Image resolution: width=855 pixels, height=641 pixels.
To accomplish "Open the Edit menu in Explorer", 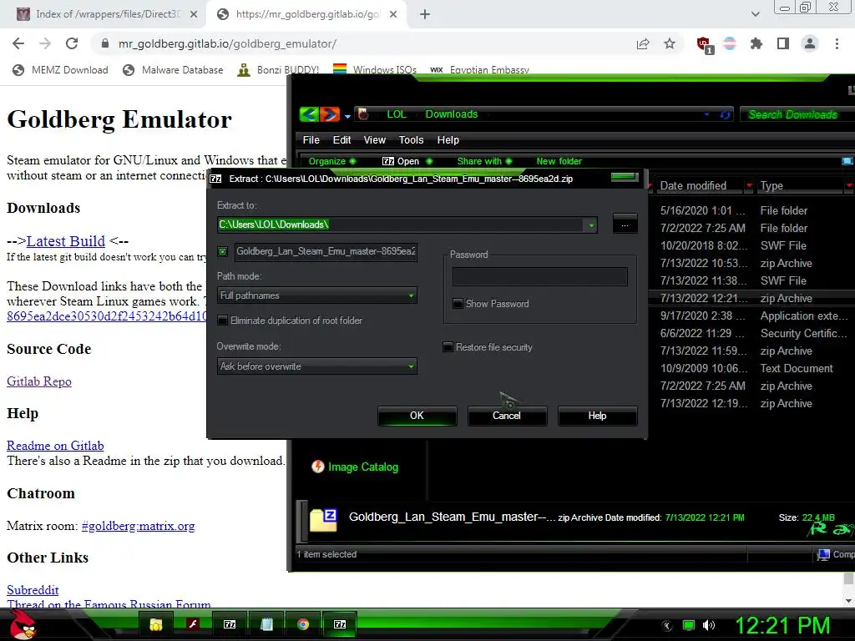I will tap(341, 140).
